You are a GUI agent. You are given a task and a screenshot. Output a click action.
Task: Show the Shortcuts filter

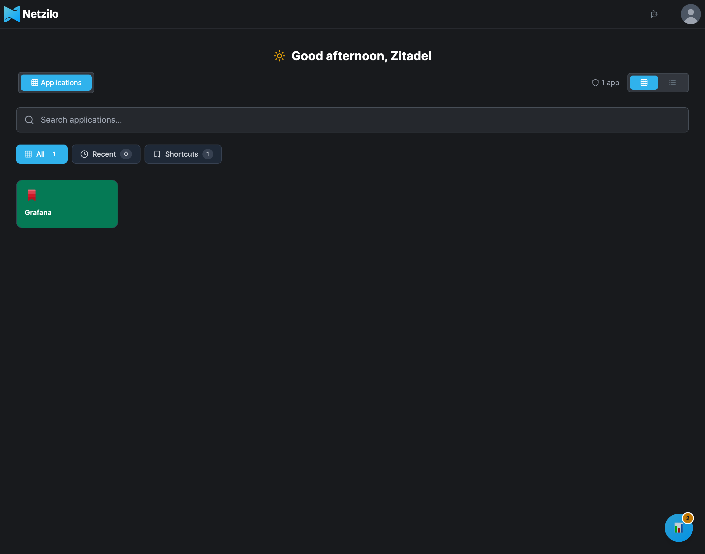183,154
